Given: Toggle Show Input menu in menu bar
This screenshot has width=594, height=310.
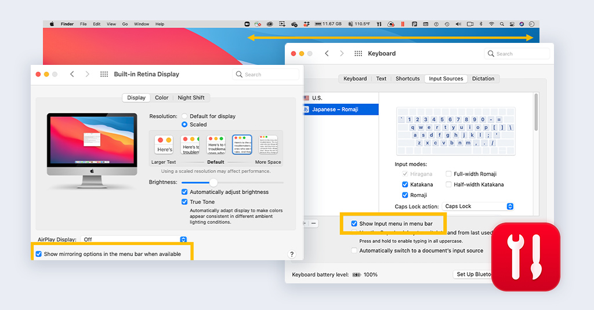Looking at the screenshot, I should pyautogui.click(x=354, y=224).
